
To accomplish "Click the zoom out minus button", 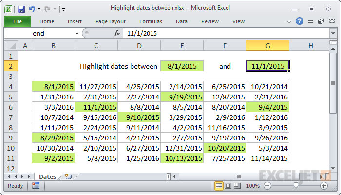I will point(267,186).
